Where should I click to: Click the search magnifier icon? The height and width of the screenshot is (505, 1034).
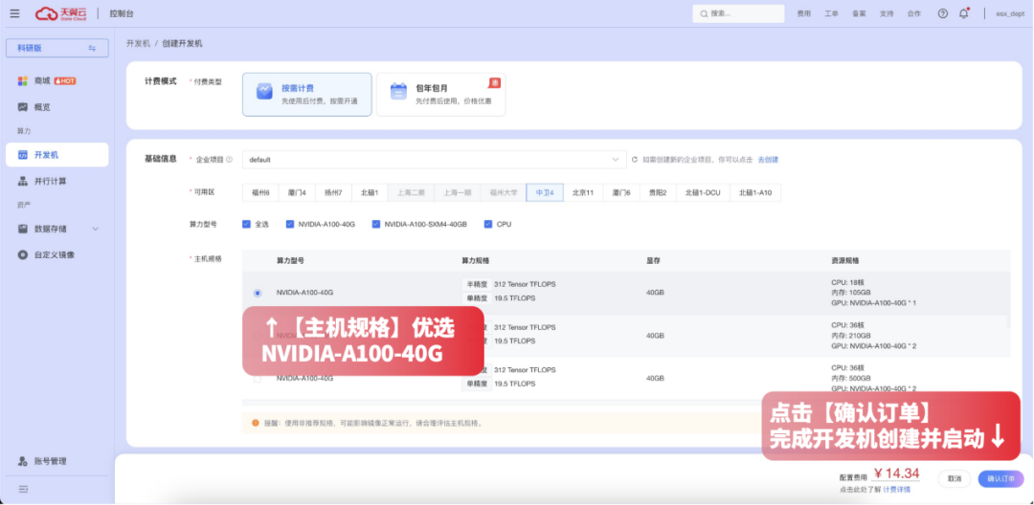[704, 13]
